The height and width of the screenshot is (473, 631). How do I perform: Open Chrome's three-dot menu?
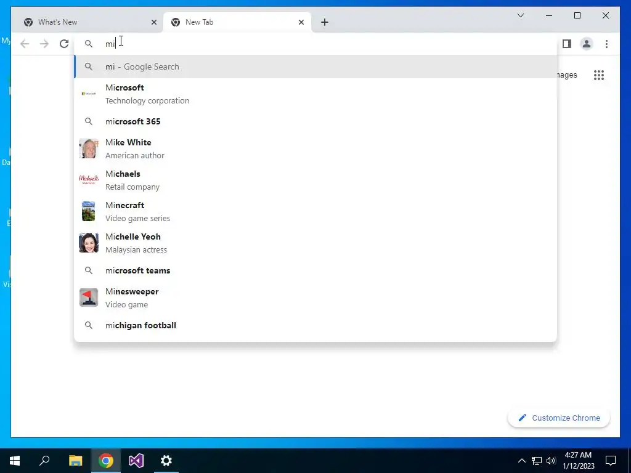pos(606,44)
